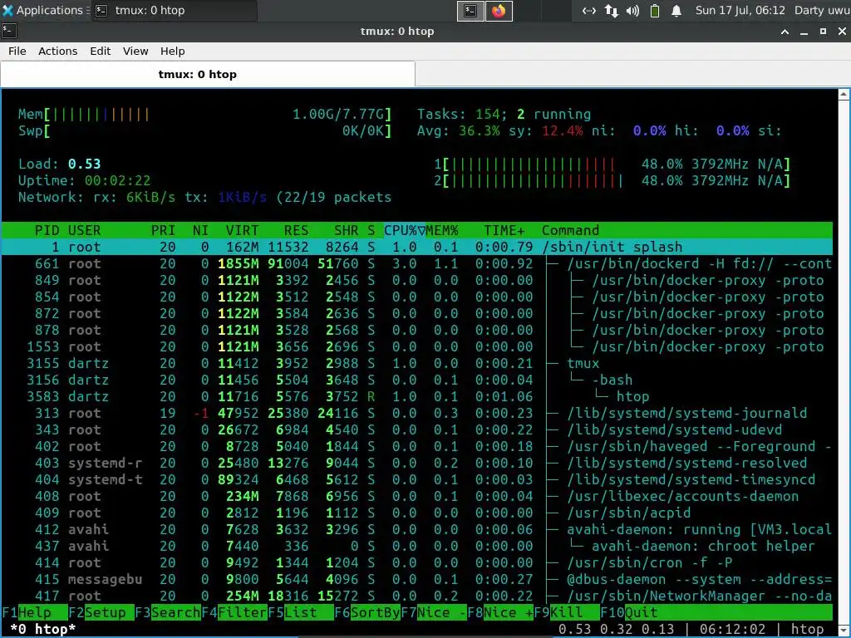
Task: Sort by the PID column header
Action: [x=47, y=230]
